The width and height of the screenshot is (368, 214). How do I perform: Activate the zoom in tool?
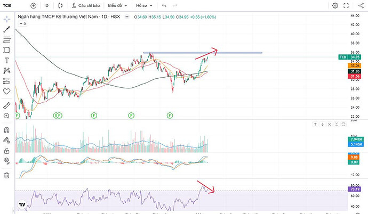pyautogui.click(x=7, y=116)
